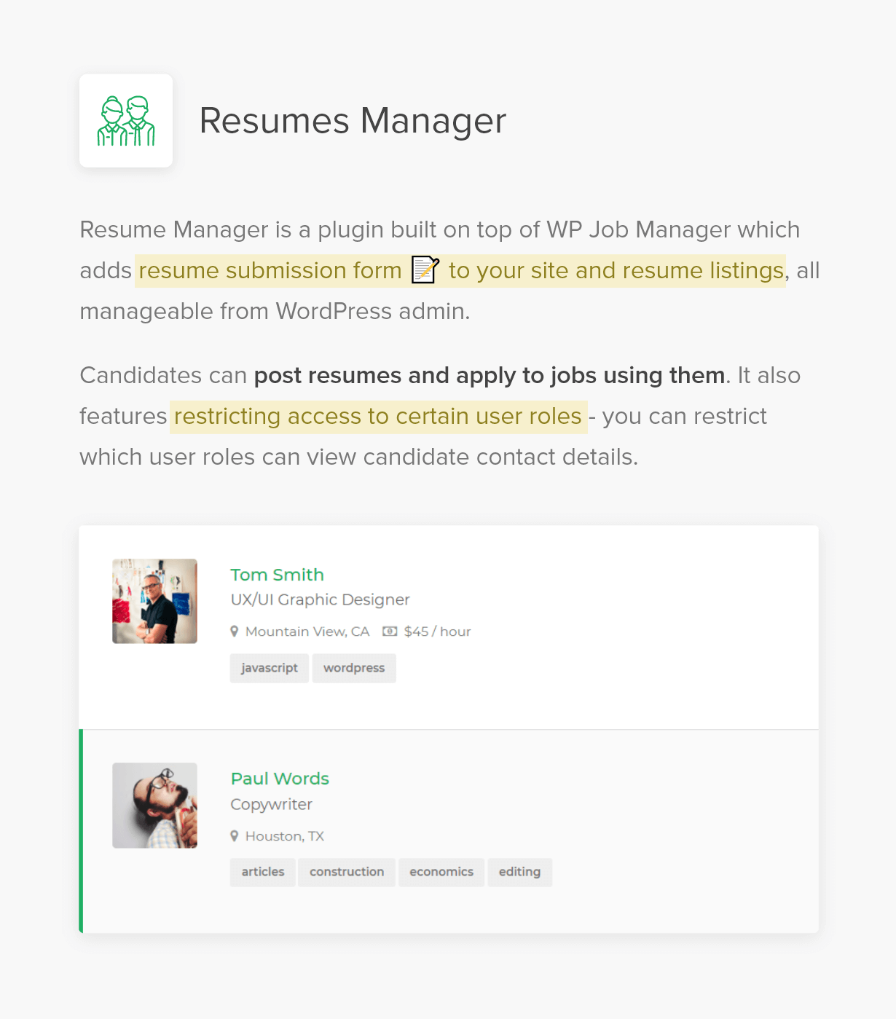Select the economics skill tag

[441, 872]
